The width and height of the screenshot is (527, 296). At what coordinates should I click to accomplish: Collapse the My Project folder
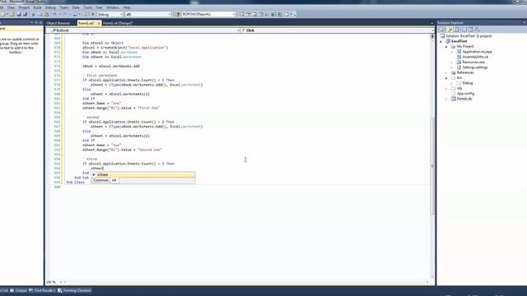446,47
